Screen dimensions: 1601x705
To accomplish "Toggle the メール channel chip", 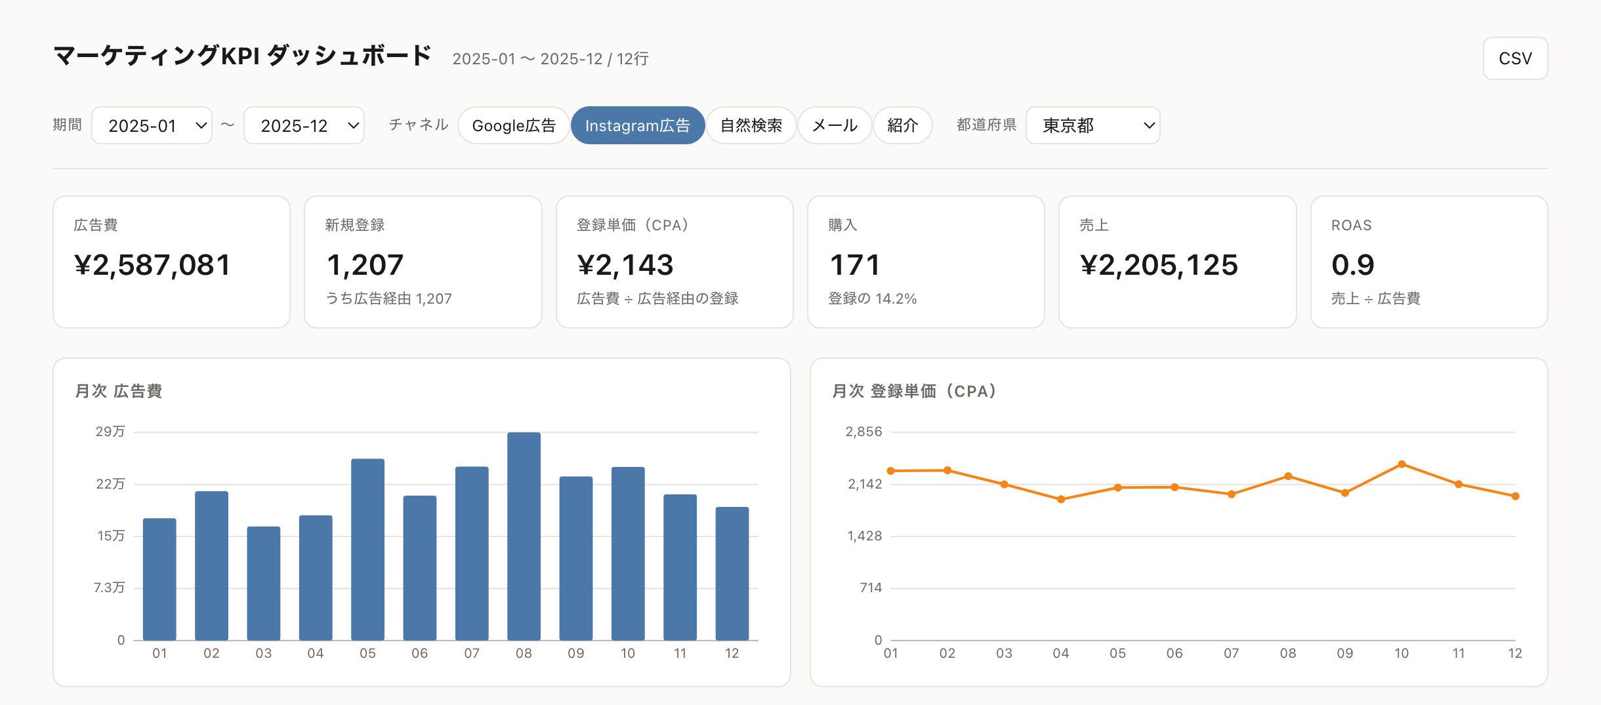I will [x=835, y=125].
